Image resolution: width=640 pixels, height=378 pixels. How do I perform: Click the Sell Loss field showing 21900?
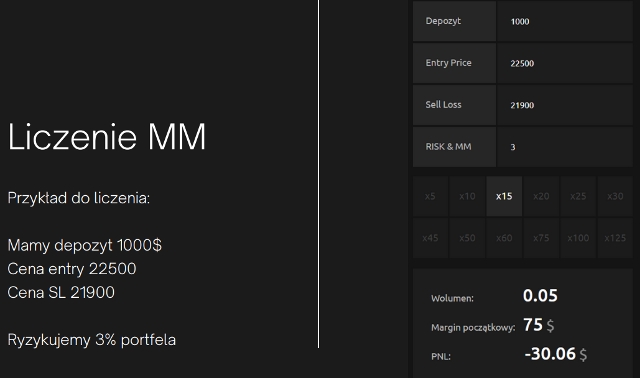[x=564, y=106]
